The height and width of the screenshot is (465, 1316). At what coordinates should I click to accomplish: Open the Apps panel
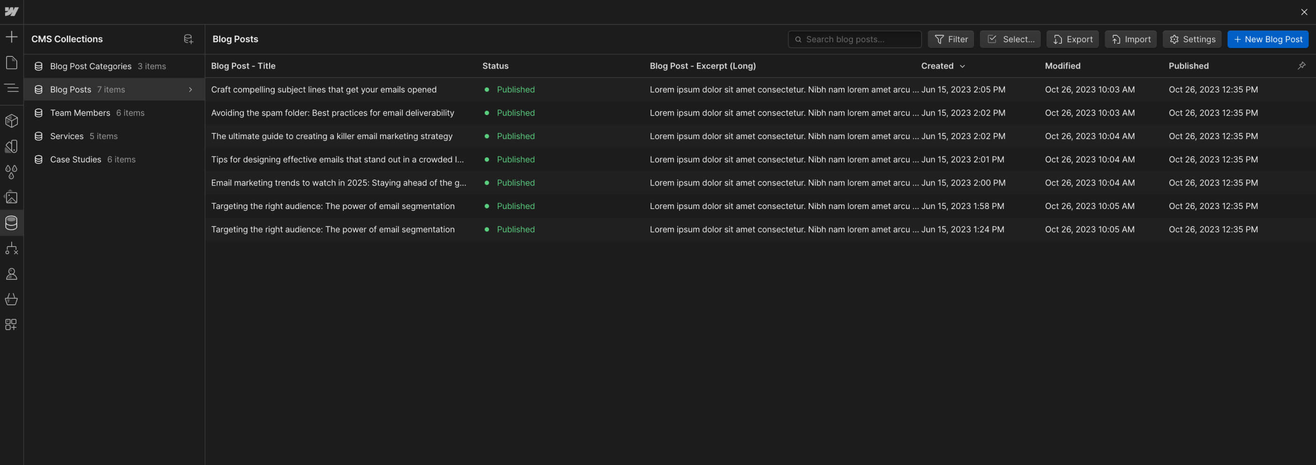pos(11,325)
